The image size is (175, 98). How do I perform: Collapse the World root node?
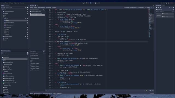(2, 10)
